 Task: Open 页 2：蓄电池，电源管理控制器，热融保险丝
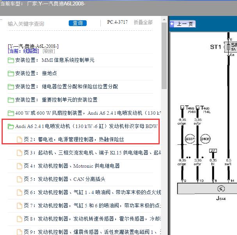(x=74, y=140)
